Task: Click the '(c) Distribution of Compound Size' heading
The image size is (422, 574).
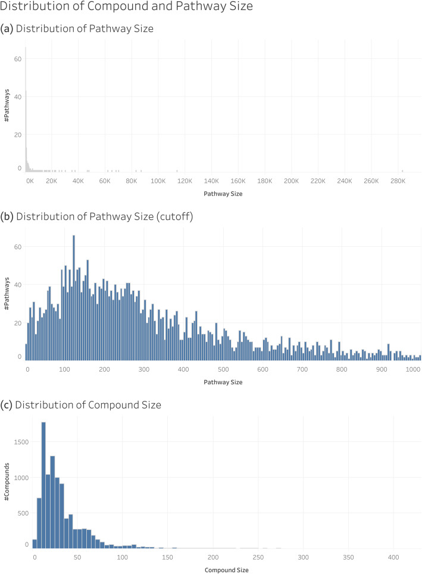Action: coord(80,405)
